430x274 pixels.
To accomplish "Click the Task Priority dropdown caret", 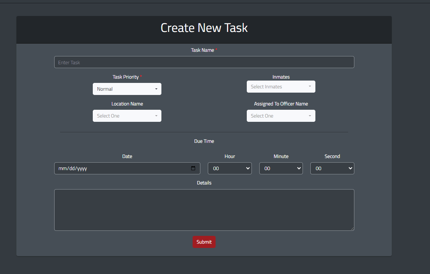I will click(x=156, y=89).
